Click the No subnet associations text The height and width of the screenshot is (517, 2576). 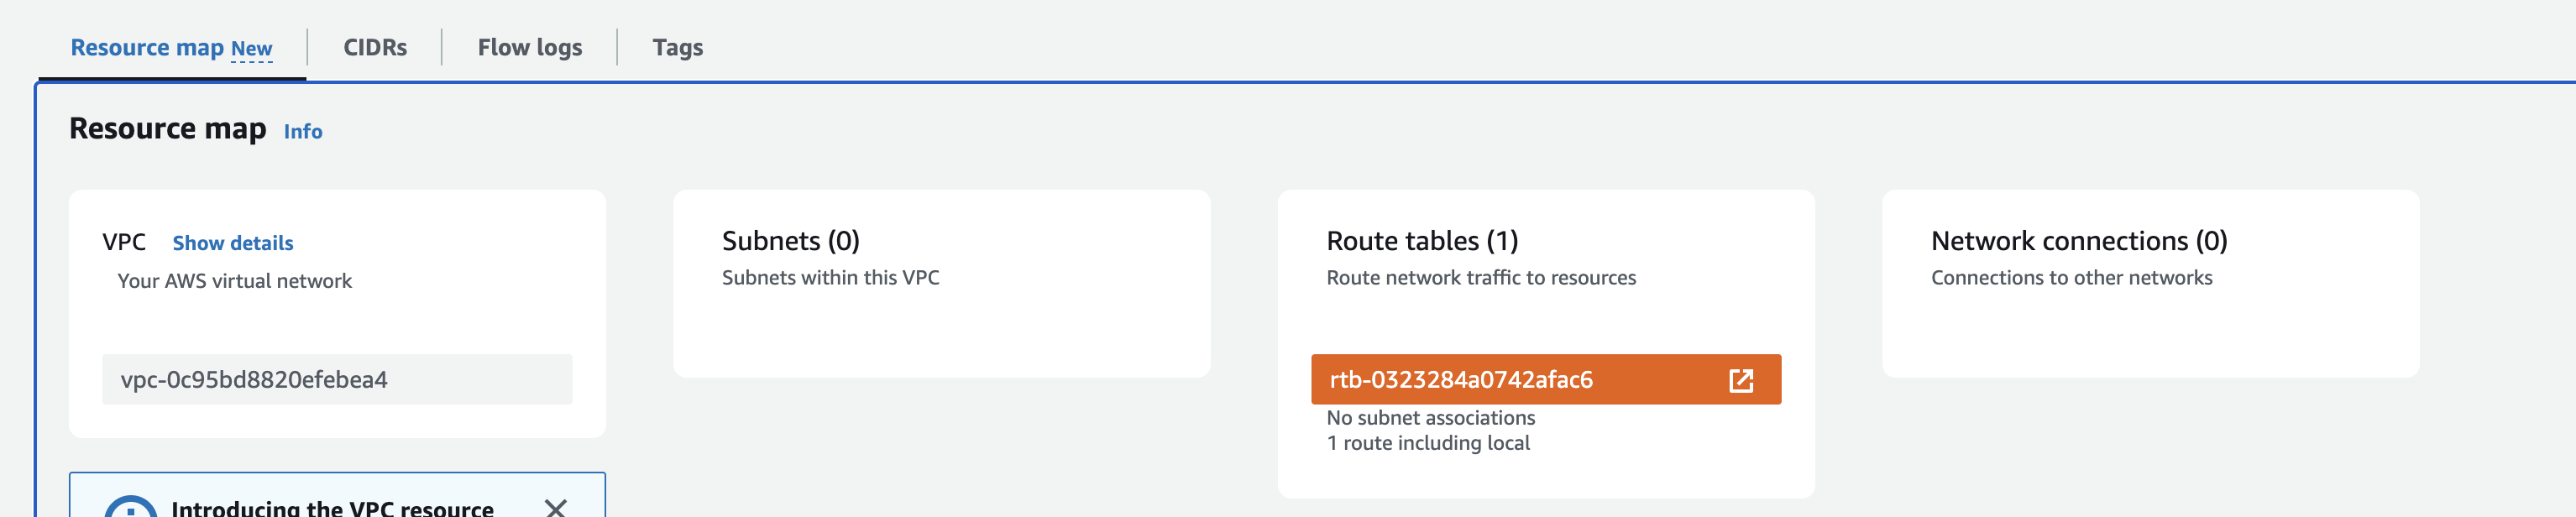click(1430, 417)
